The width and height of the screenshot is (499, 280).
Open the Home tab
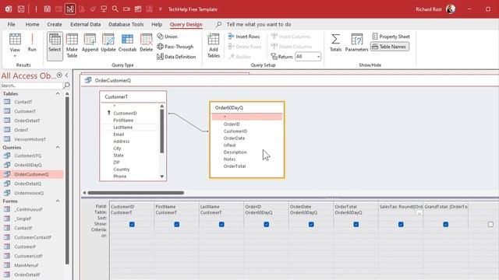click(x=32, y=24)
